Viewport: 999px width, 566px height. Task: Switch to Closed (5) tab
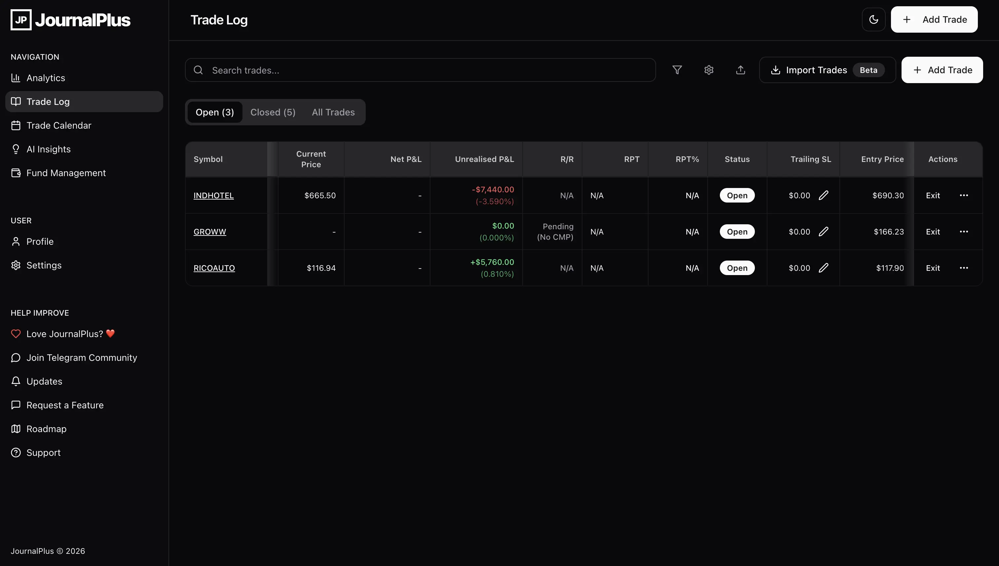[273, 112]
